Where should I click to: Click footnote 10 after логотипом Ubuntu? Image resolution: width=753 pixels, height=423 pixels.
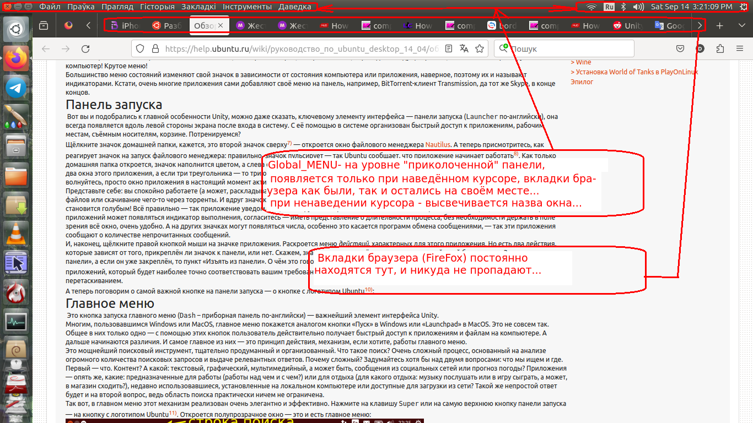(369, 290)
